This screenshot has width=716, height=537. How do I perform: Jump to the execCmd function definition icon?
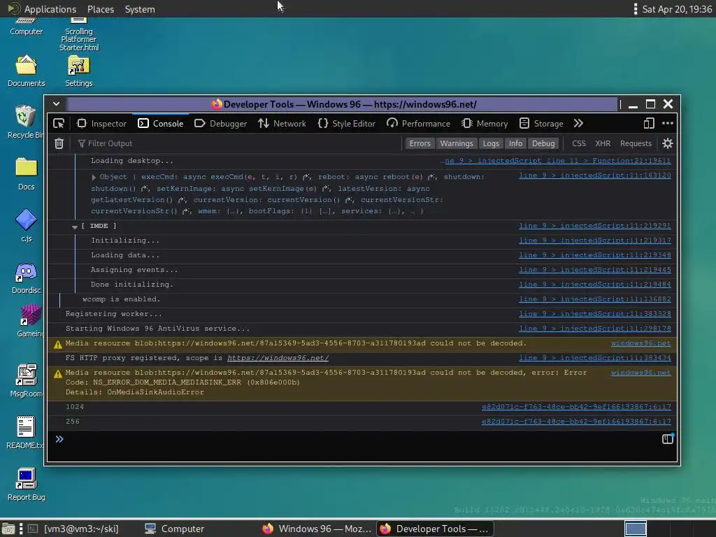[306, 177]
